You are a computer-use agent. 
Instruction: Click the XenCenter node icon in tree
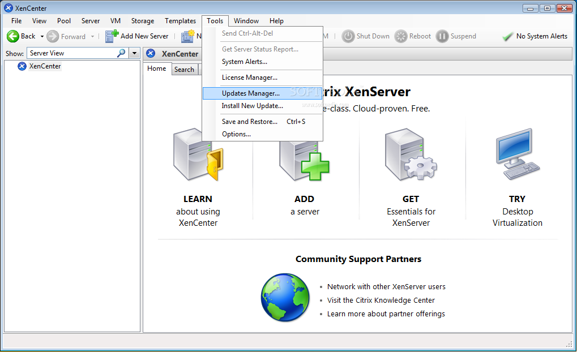(22, 66)
